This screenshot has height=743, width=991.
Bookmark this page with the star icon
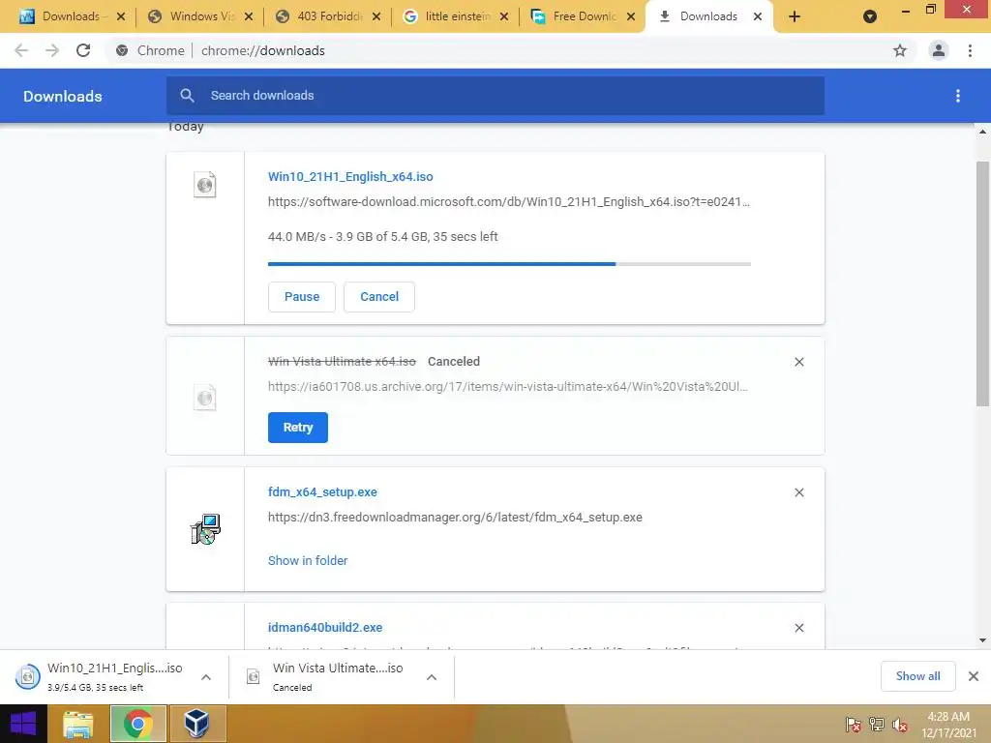900,50
